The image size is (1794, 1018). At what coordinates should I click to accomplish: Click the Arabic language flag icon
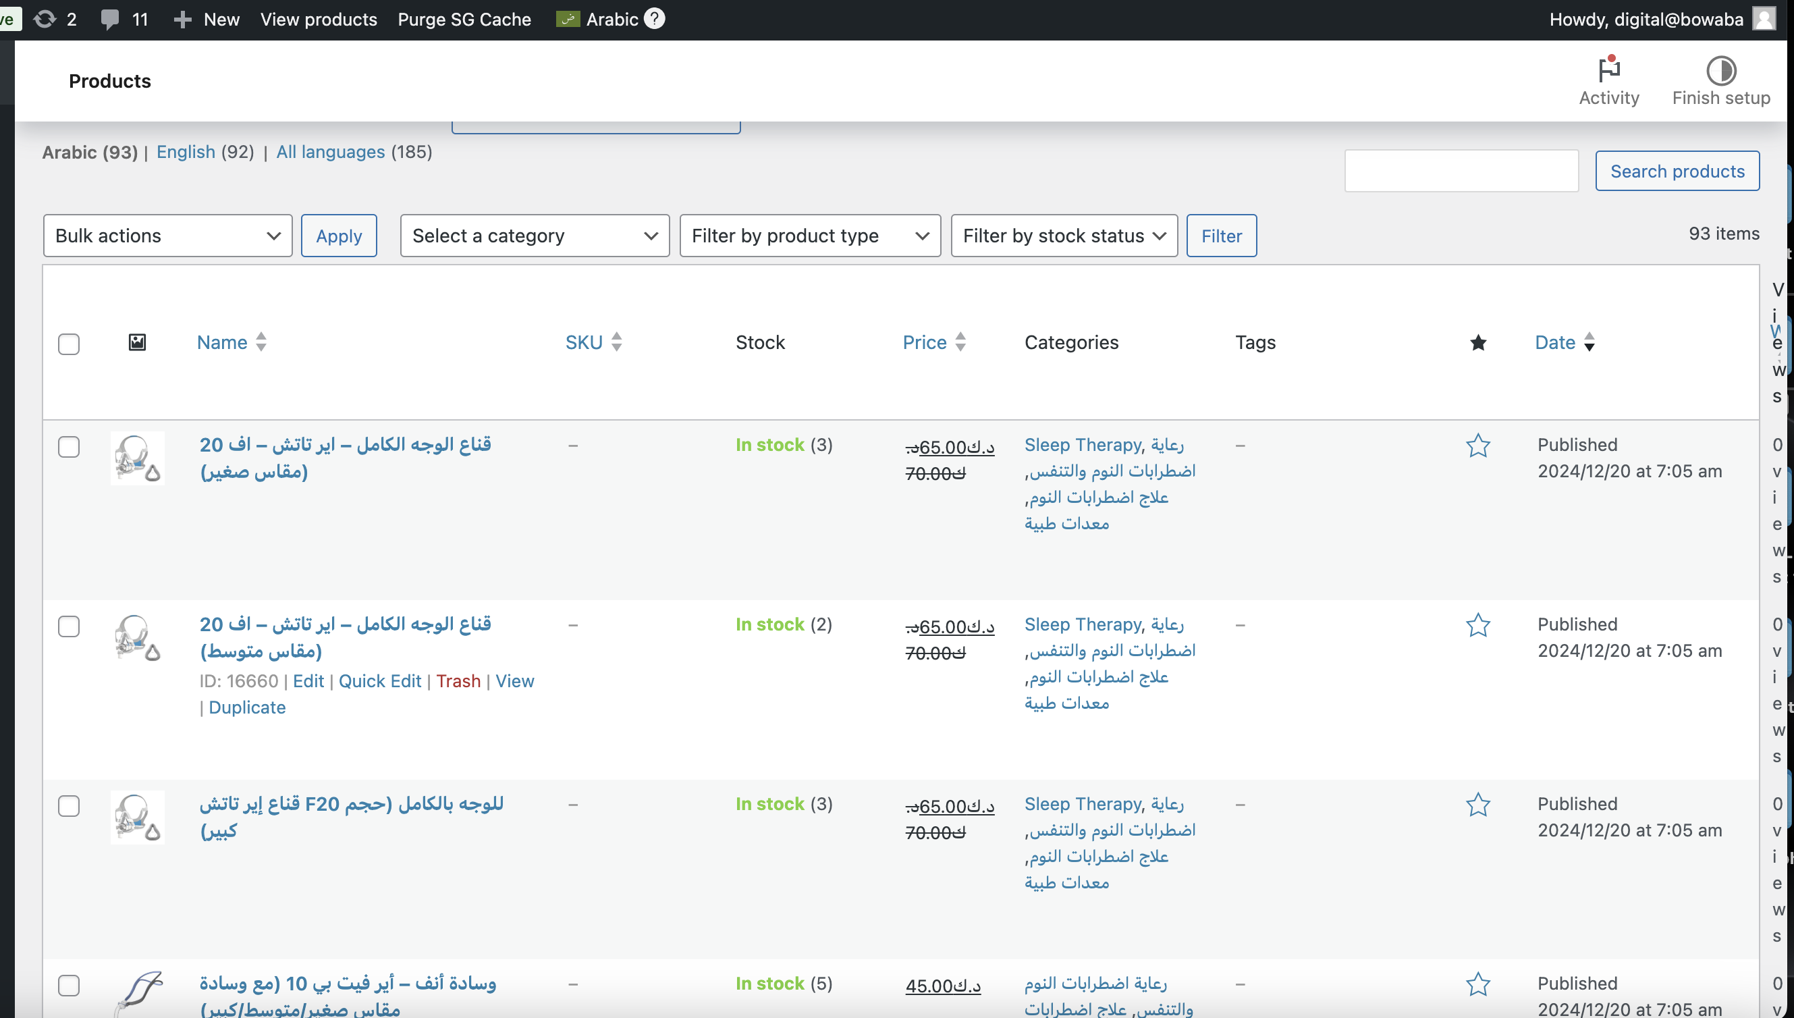pyautogui.click(x=568, y=19)
